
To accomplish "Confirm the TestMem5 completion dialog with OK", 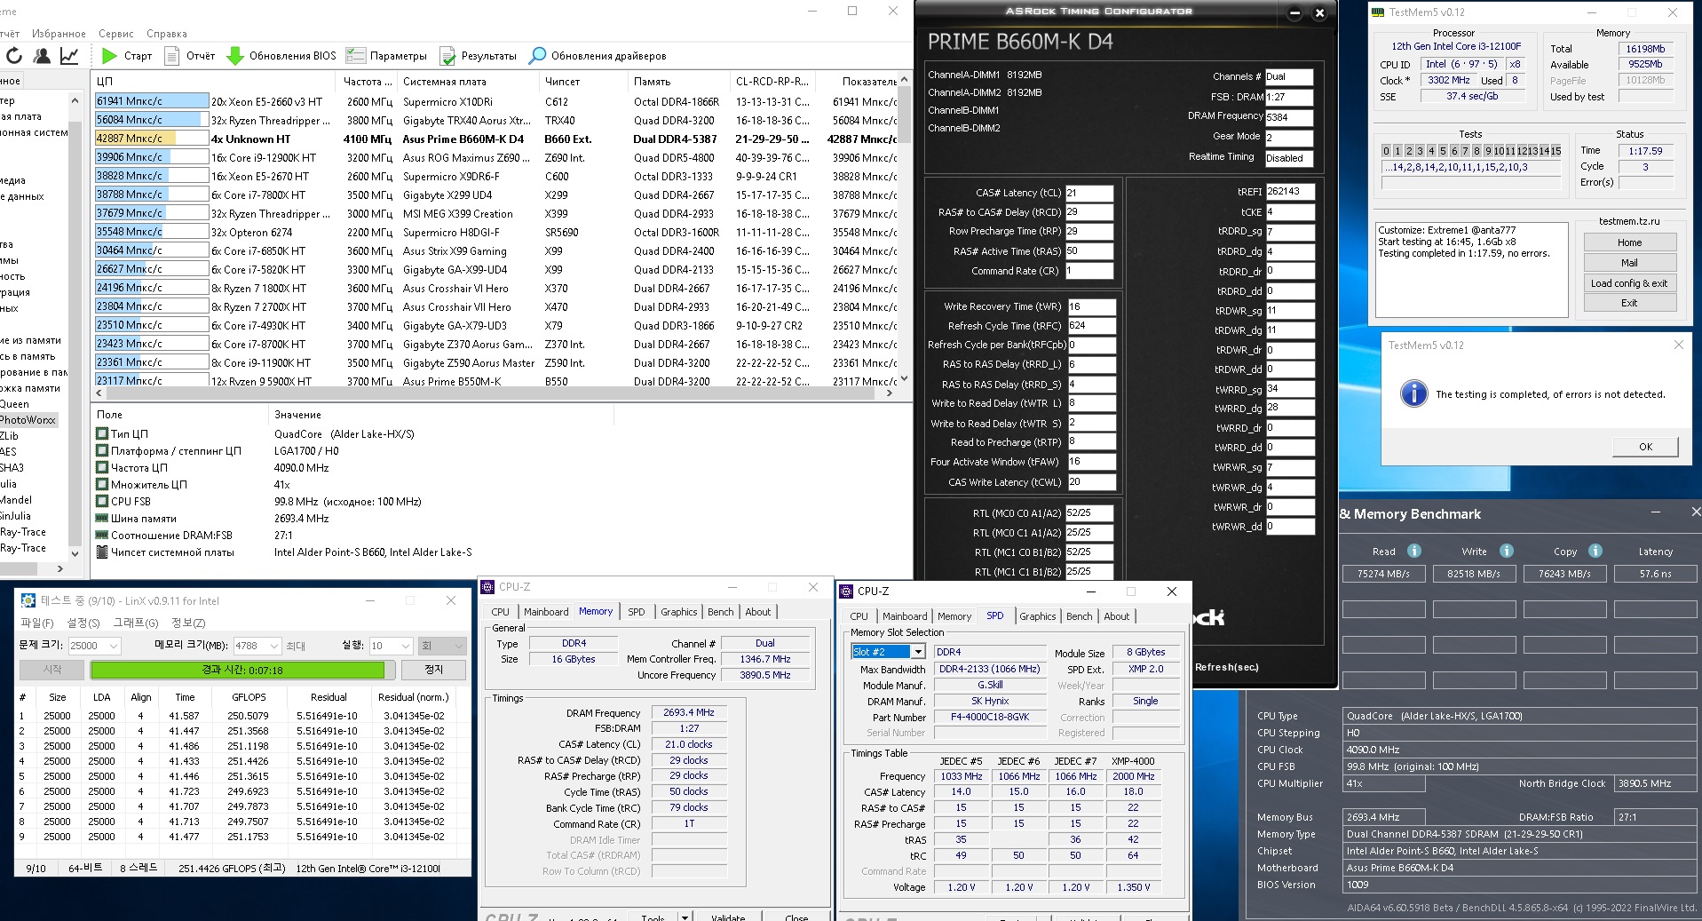I will (1645, 447).
